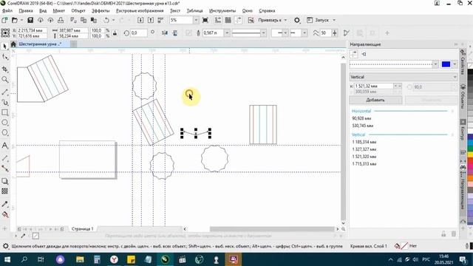The image size is (473, 266).
Task: Select the Interactive Fill tool
Action: (x=5, y=215)
